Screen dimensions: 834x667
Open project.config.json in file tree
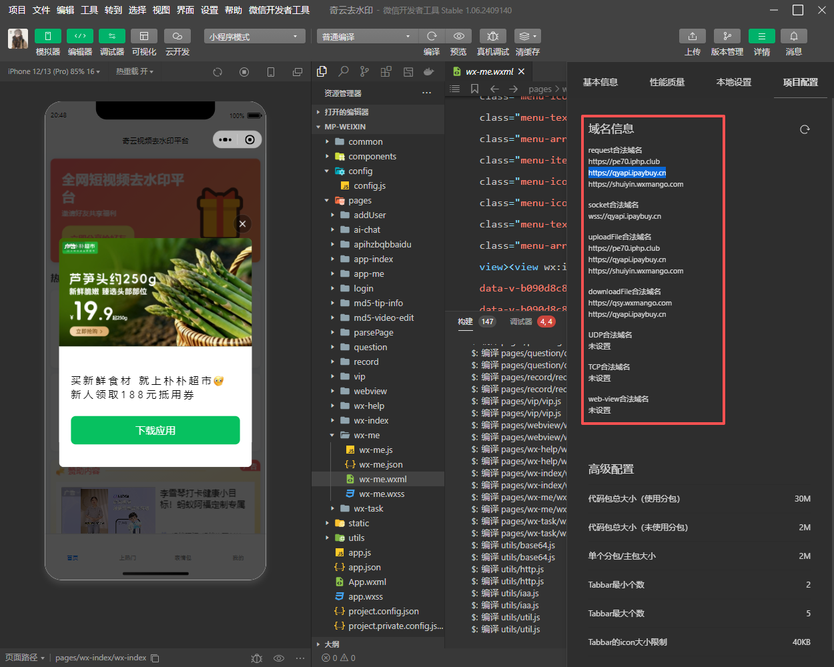click(383, 611)
